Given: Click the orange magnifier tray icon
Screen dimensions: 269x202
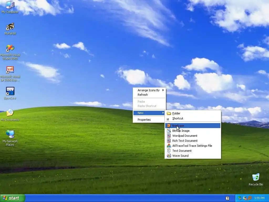Looking at the screenshot, I should (250, 198).
